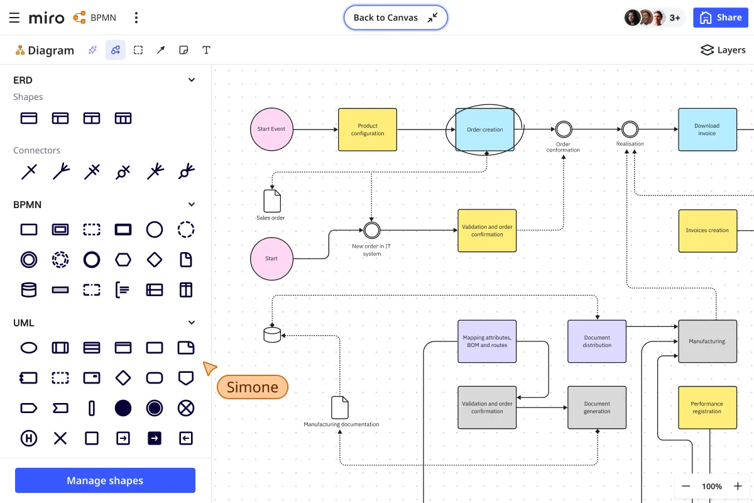Select the sticky note tool

click(x=183, y=50)
